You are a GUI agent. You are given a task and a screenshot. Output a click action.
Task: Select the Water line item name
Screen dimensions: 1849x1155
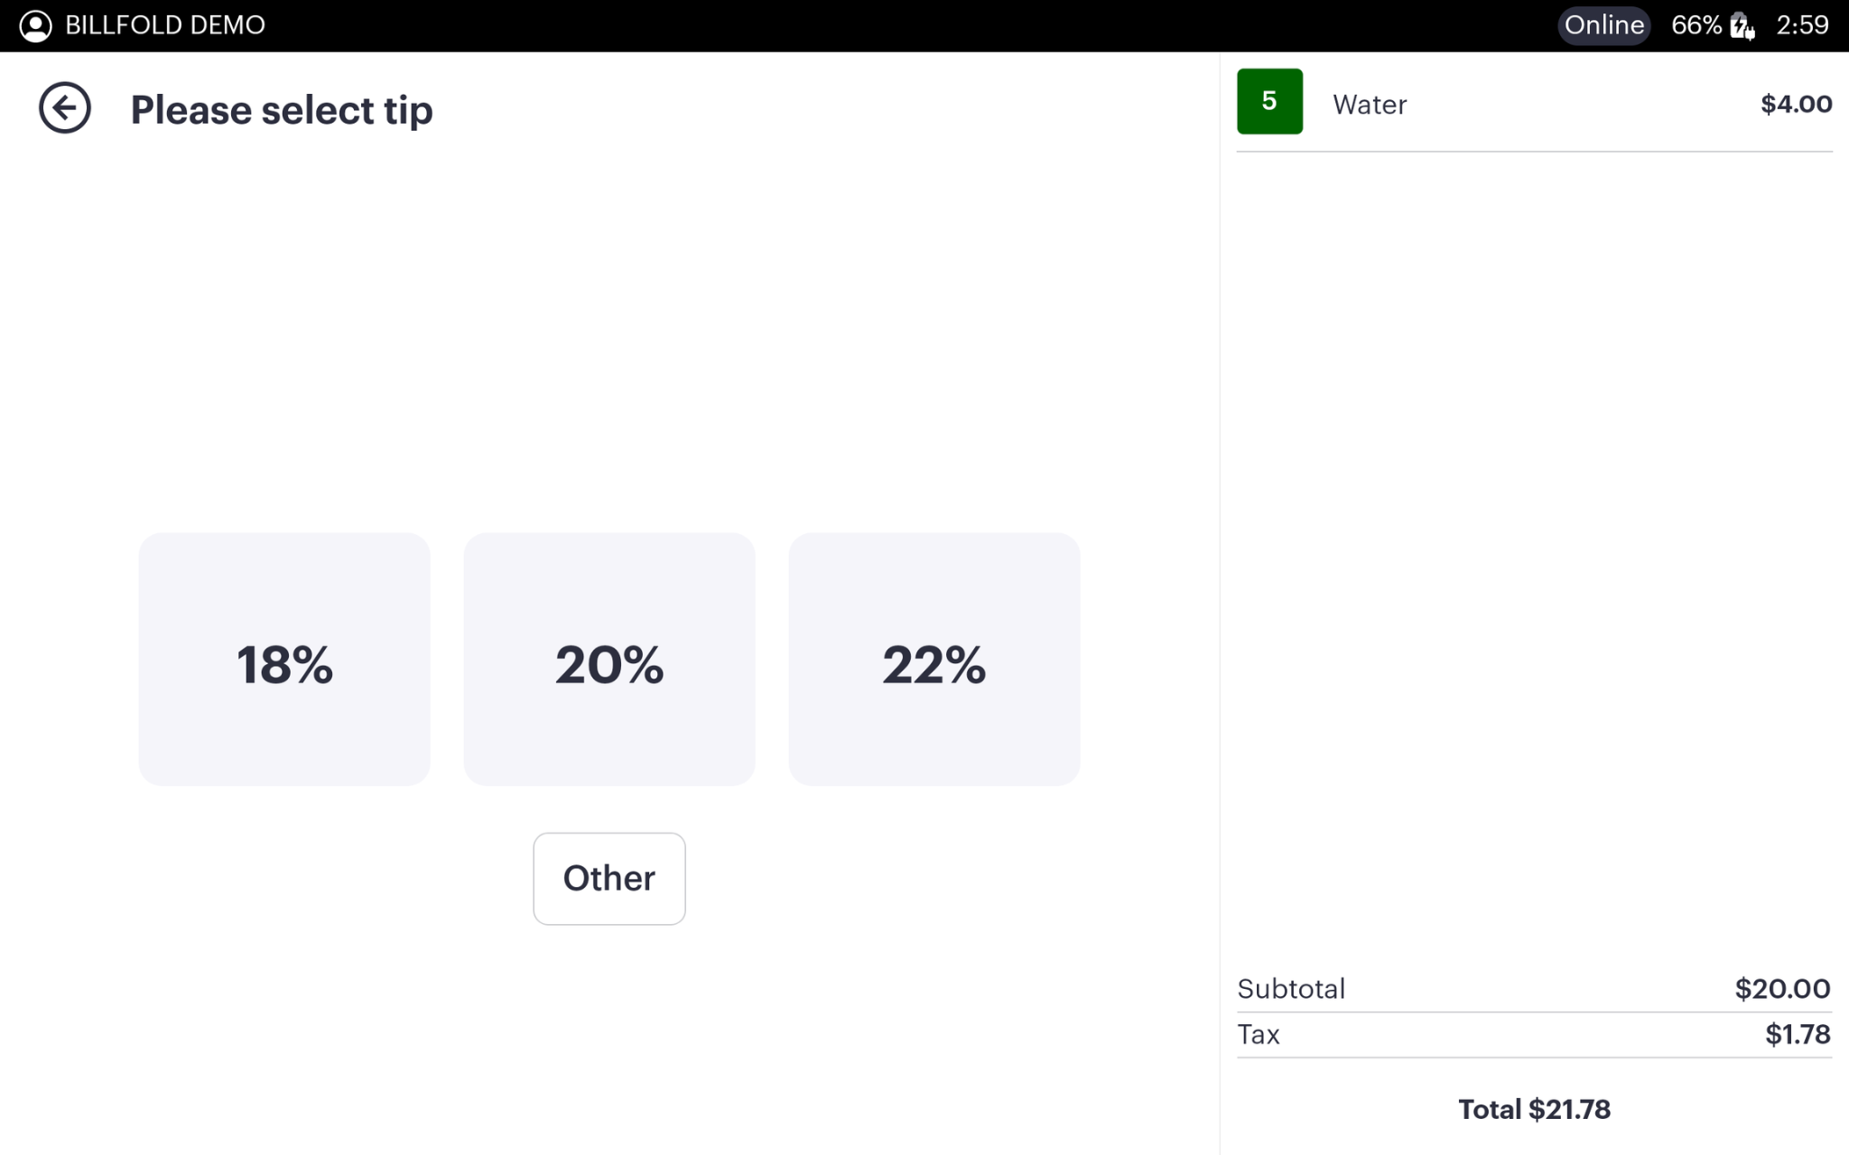[x=1370, y=105]
